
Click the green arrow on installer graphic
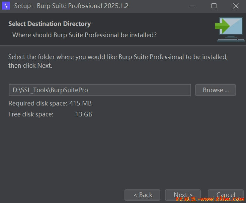223,25
